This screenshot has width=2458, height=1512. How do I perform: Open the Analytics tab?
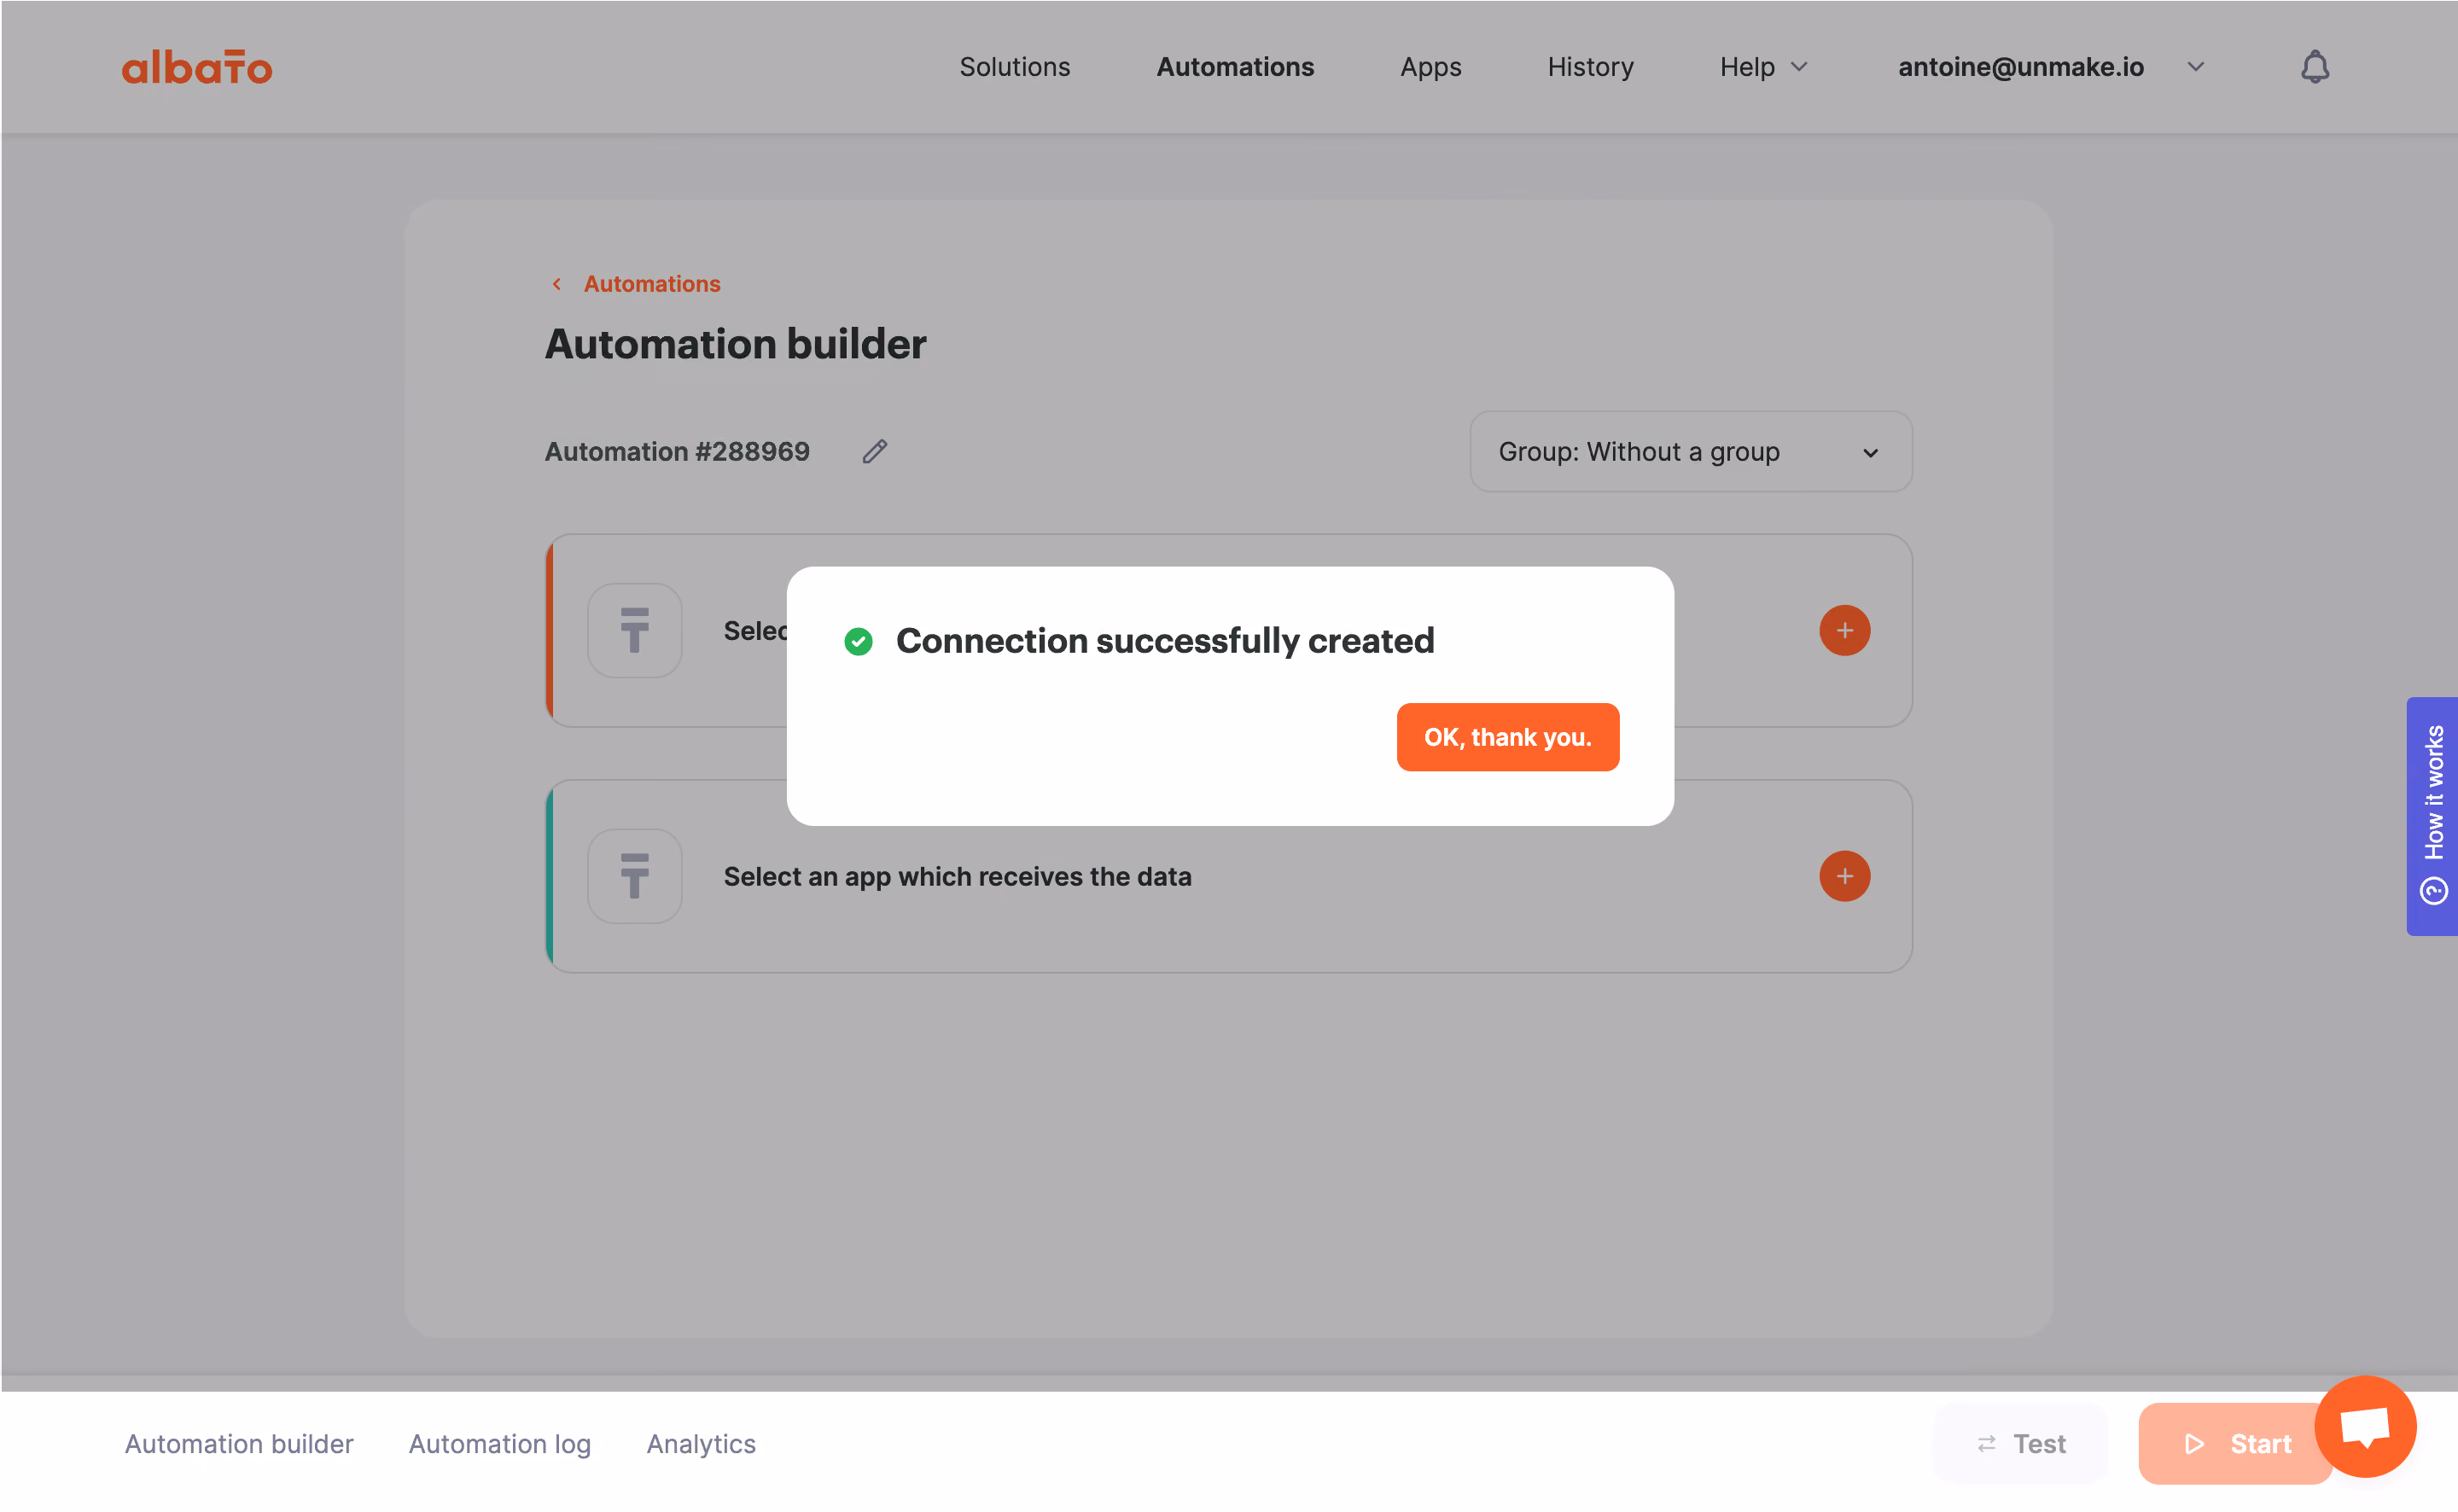[701, 1444]
